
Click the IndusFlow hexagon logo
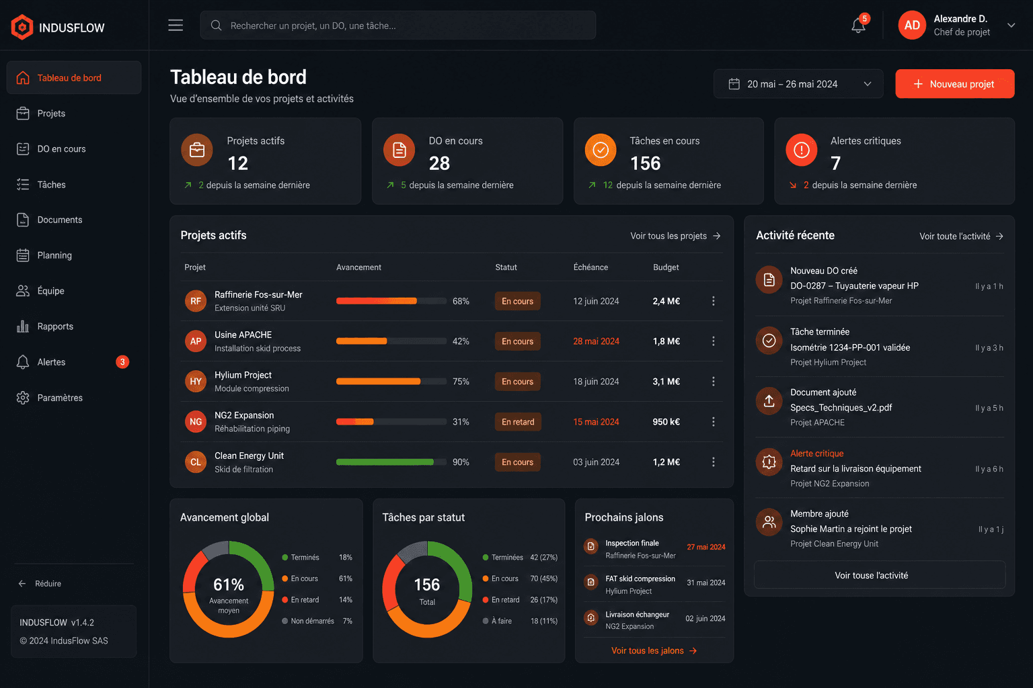pos(22,28)
